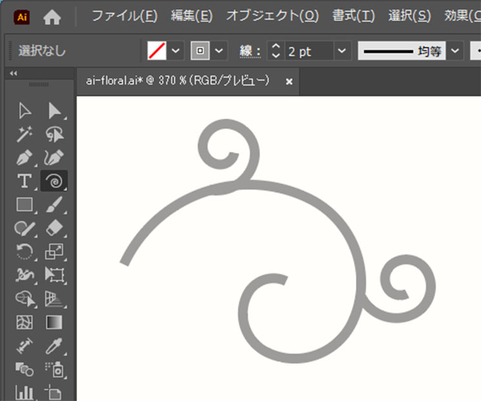Open the fill color dropdown arrow

click(176, 50)
